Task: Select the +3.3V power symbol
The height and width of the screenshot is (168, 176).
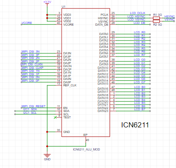Action: click(x=47, y=3)
